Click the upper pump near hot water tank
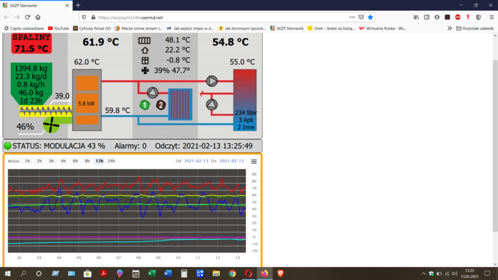 [x=212, y=81]
